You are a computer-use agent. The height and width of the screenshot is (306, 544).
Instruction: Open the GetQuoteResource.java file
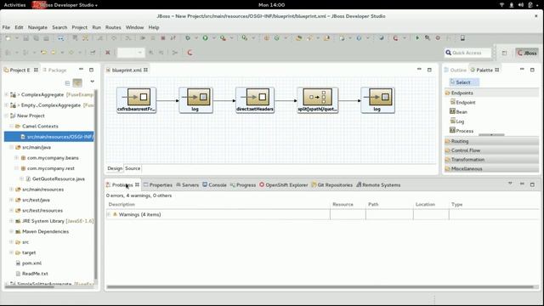click(x=55, y=178)
